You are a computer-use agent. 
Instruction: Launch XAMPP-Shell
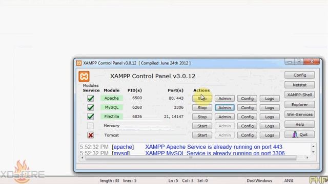pyautogui.click(x=299, y=95)
